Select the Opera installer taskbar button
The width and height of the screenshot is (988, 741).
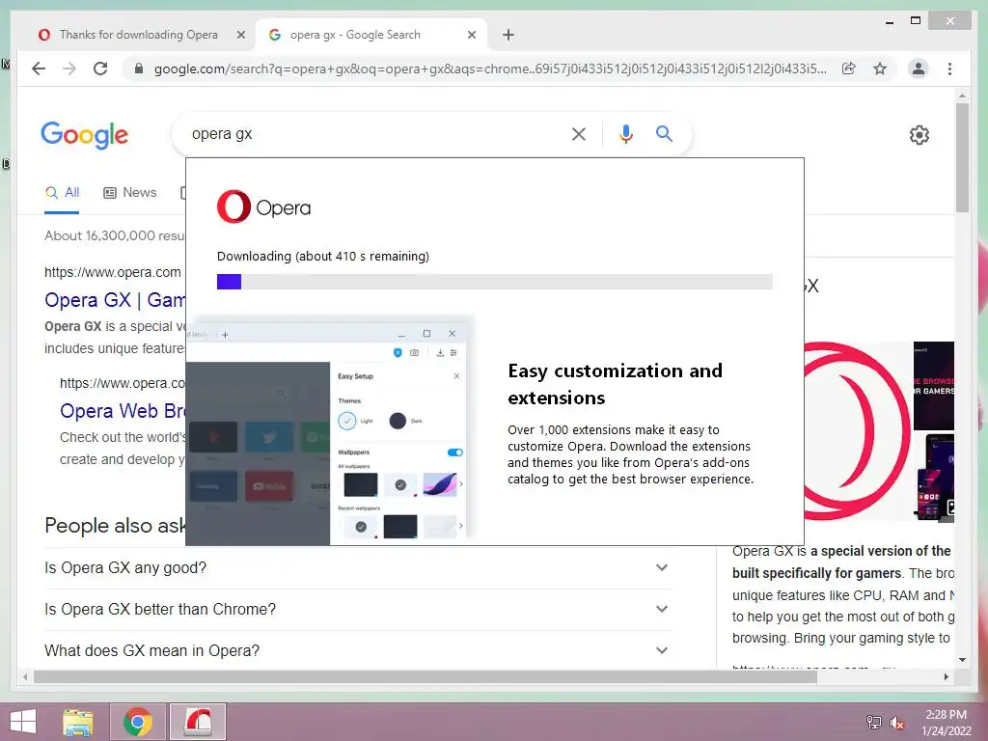[x=198, y=722]
